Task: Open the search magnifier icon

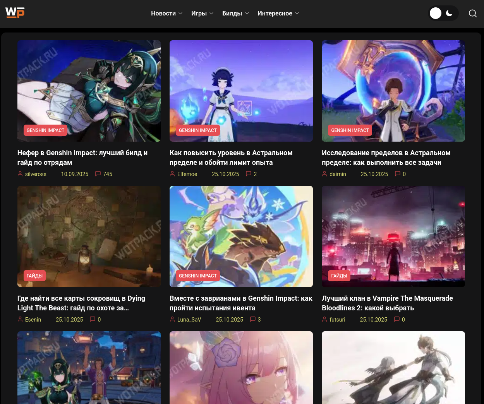Action: 472,14
